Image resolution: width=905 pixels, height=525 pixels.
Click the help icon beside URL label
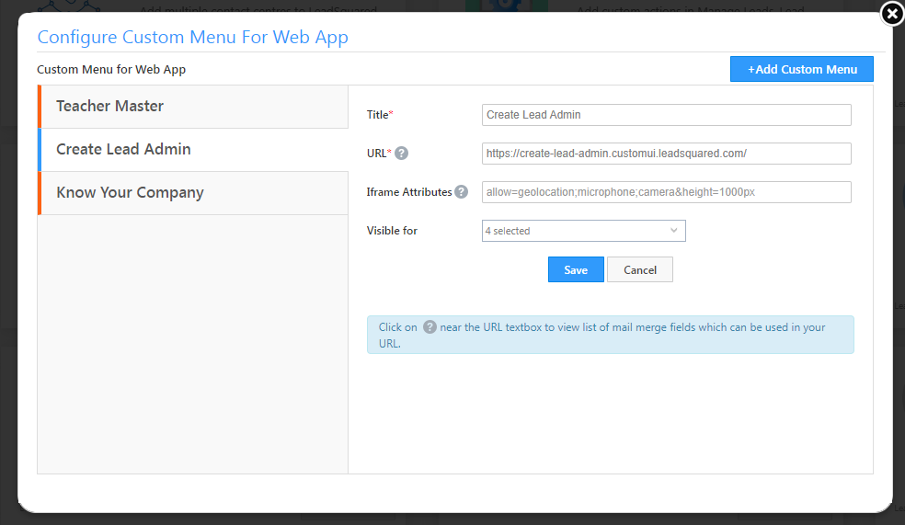401,154
